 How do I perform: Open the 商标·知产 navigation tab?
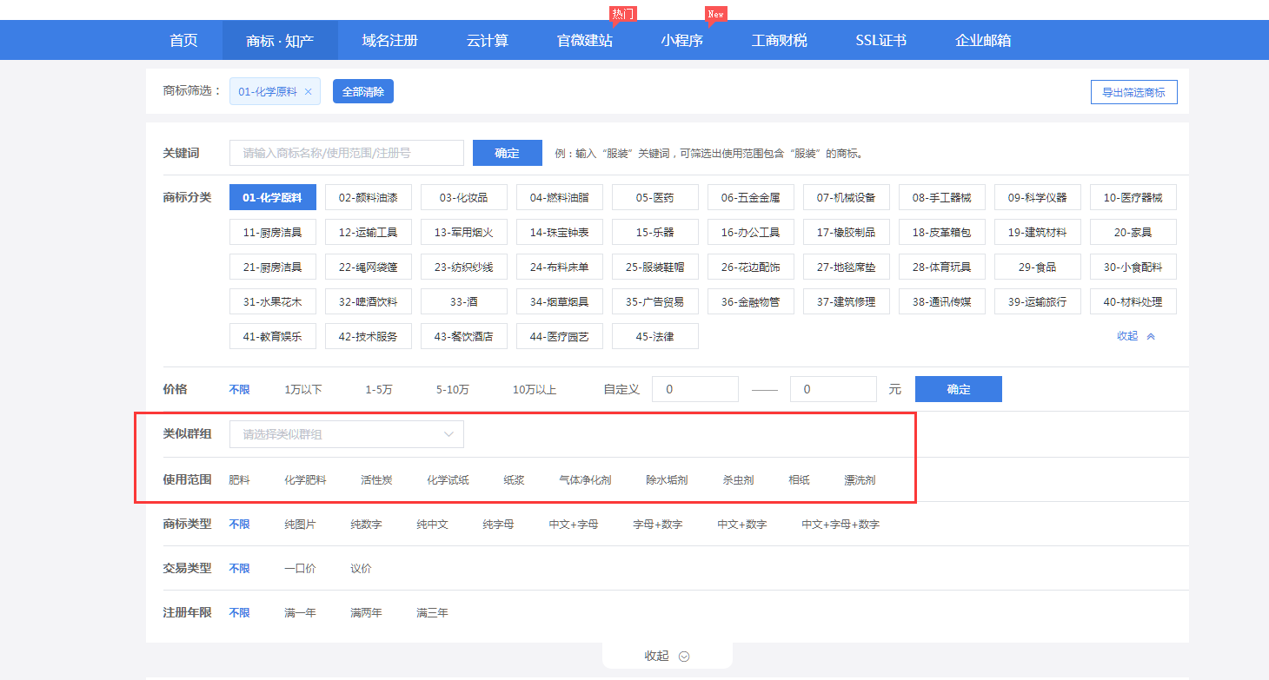(280, 40)
